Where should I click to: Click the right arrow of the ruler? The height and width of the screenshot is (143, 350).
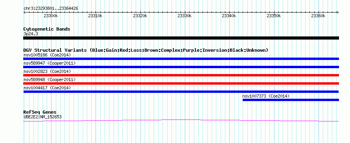pos(338,12)
